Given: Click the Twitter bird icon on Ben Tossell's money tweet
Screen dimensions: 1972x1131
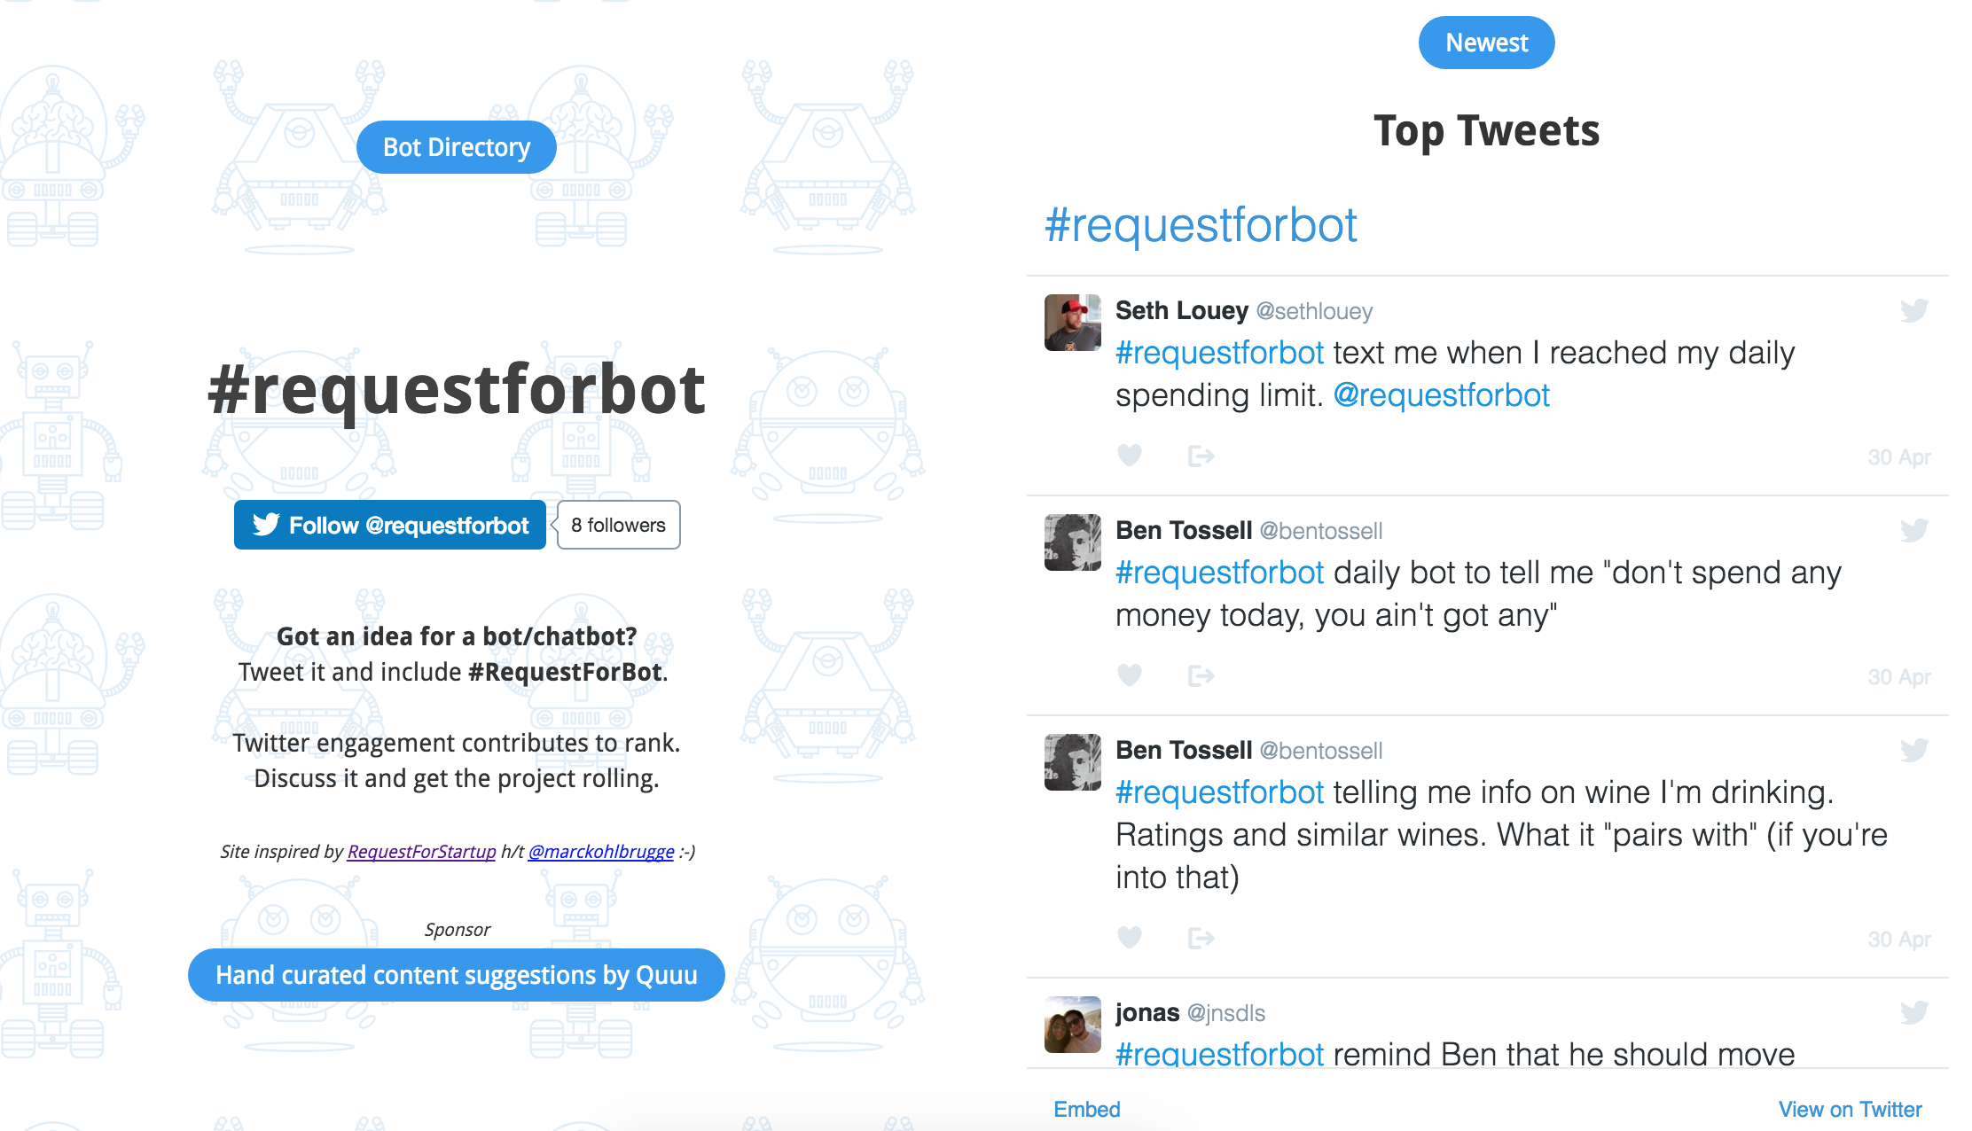Looking at the screenshot, I should 1914,530.
